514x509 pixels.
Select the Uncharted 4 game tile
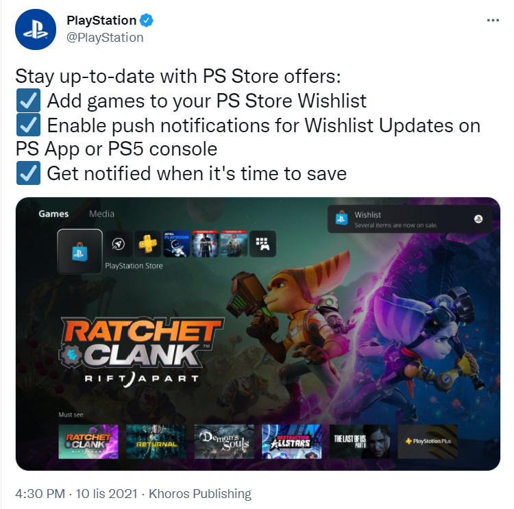pyautogui.click(x=205, y=244)
